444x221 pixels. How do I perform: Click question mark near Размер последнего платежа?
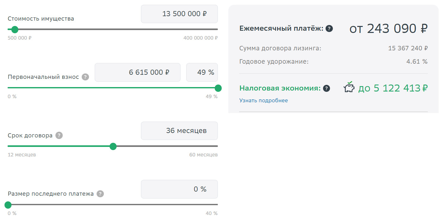[x=100, y=194]
